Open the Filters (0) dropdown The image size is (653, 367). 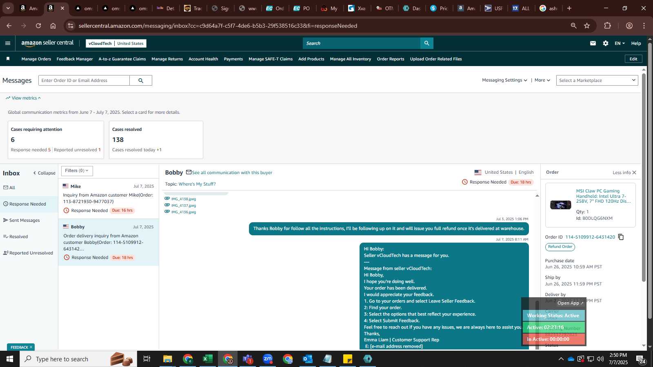(x=77, y=171)
